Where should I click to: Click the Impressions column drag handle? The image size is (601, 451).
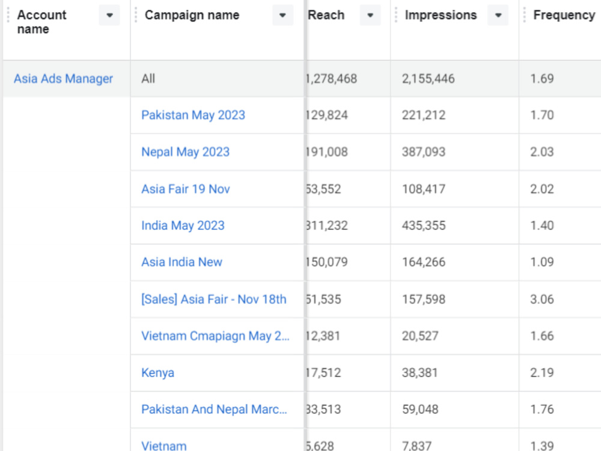coord(396,16)
